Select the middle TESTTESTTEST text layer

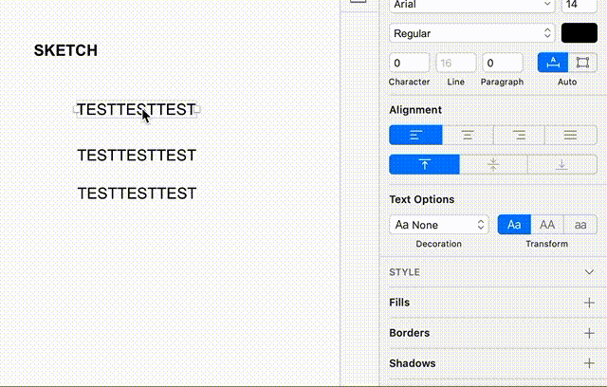(137, 156)
